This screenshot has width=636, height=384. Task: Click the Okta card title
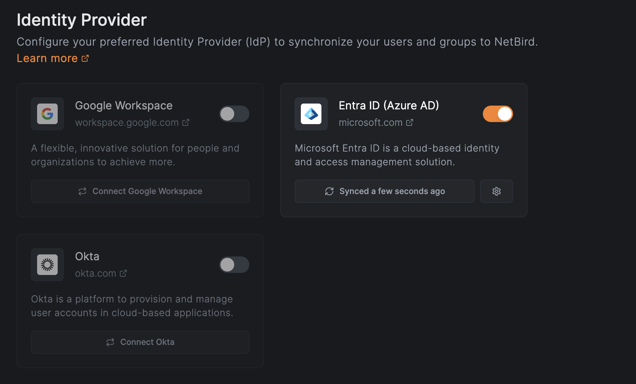(x=87, y=256)
